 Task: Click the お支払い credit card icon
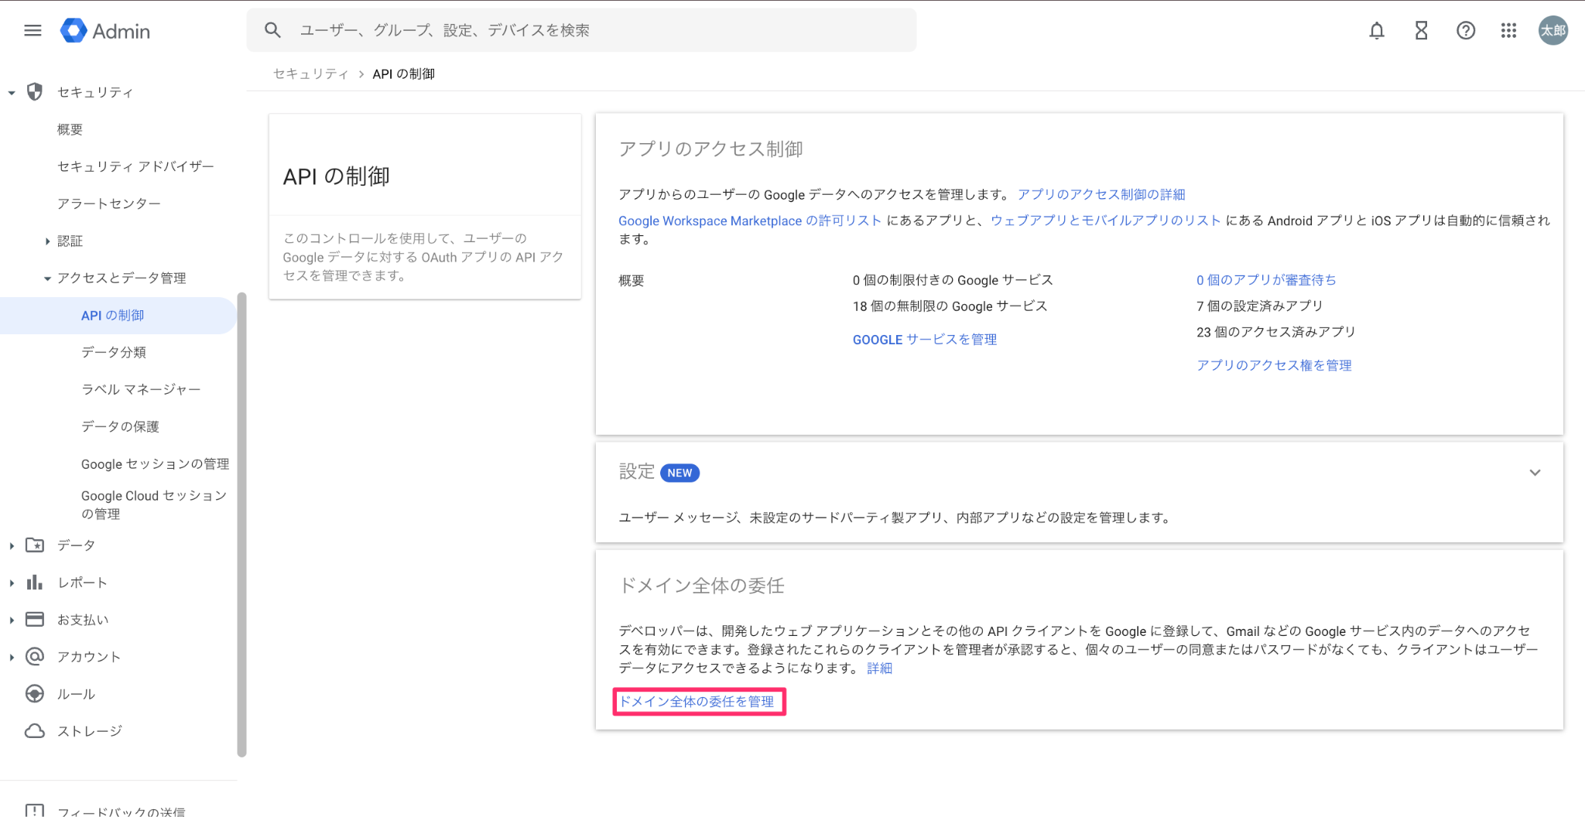point(35,620)
